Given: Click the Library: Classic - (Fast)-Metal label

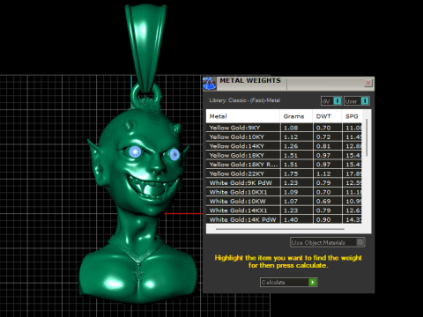Looking at the screenshot, I should click(x=245, y=100).
